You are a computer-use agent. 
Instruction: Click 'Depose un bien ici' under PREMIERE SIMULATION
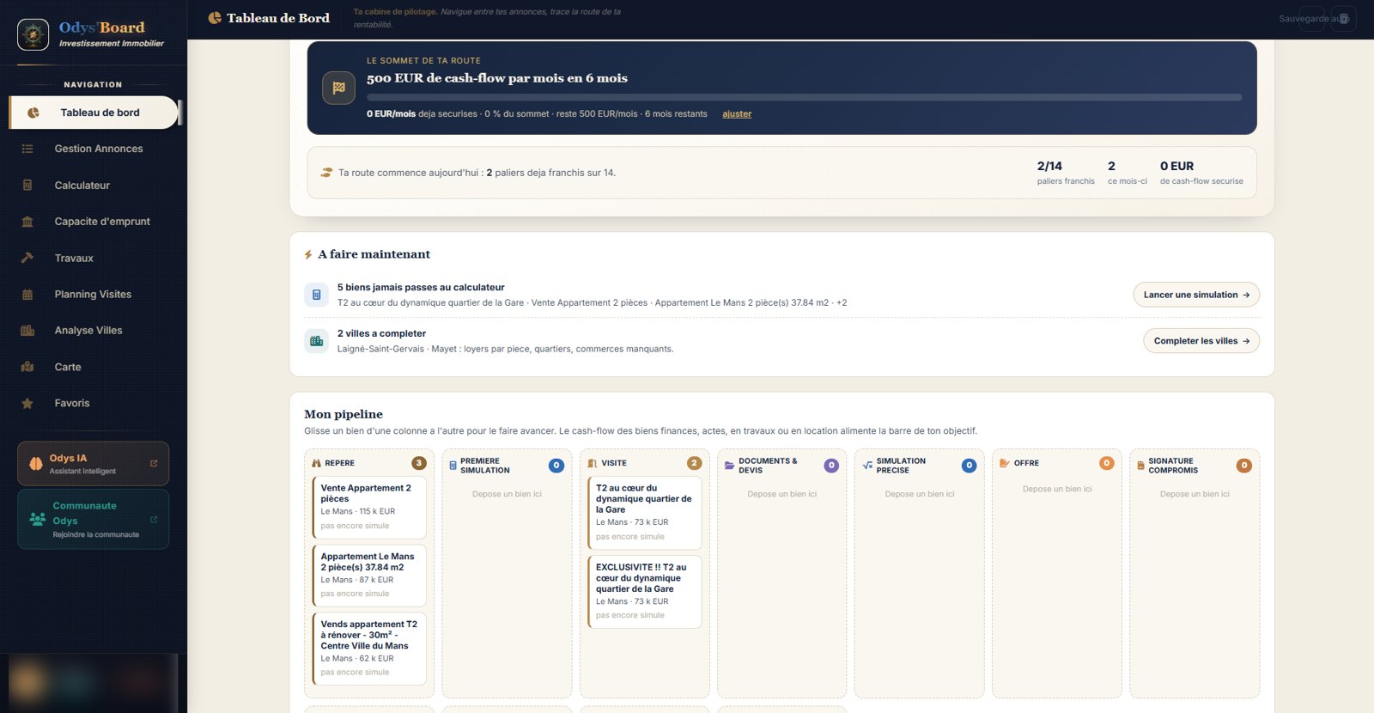point(507,494)
